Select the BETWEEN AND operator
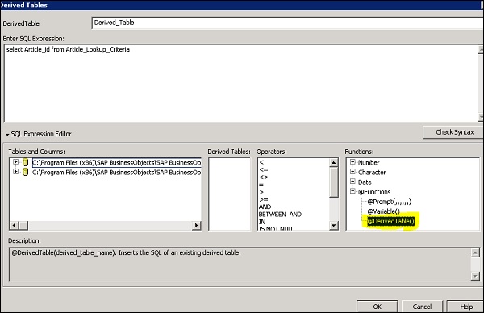This screenshot has height=313, width=484. (280, 215)
